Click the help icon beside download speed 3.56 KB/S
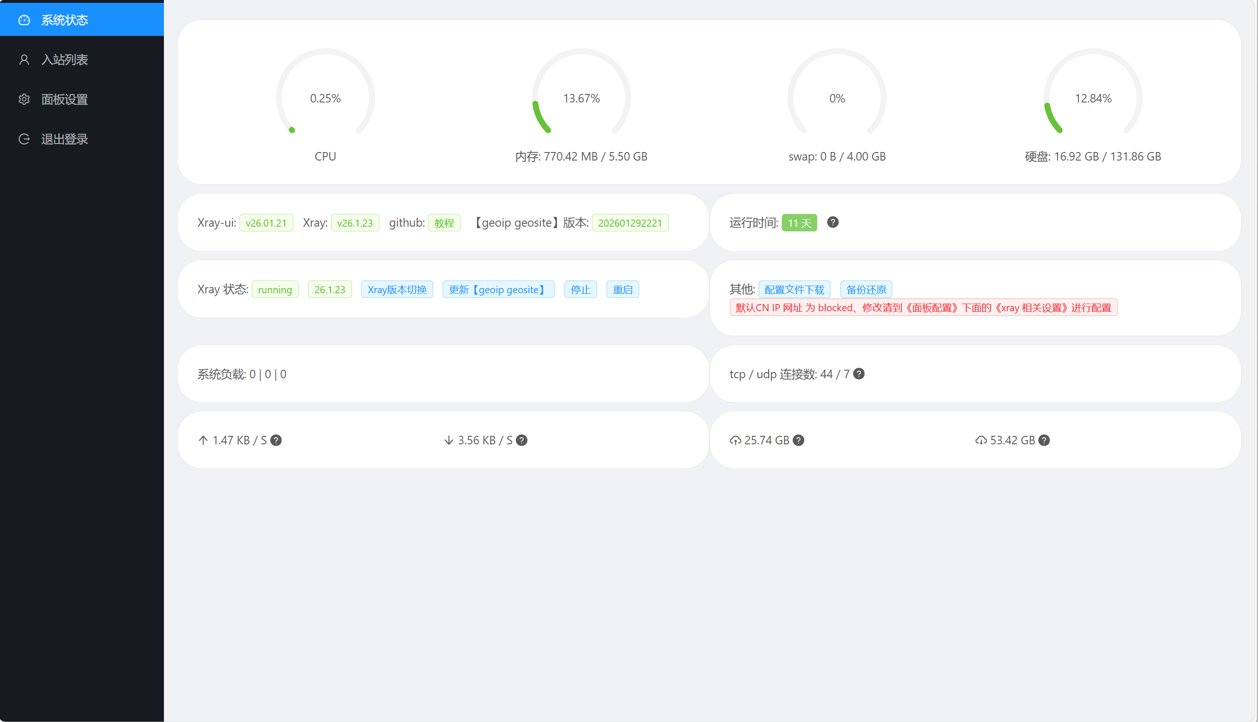Screen dimensions: 1258x722 [522, 441]
